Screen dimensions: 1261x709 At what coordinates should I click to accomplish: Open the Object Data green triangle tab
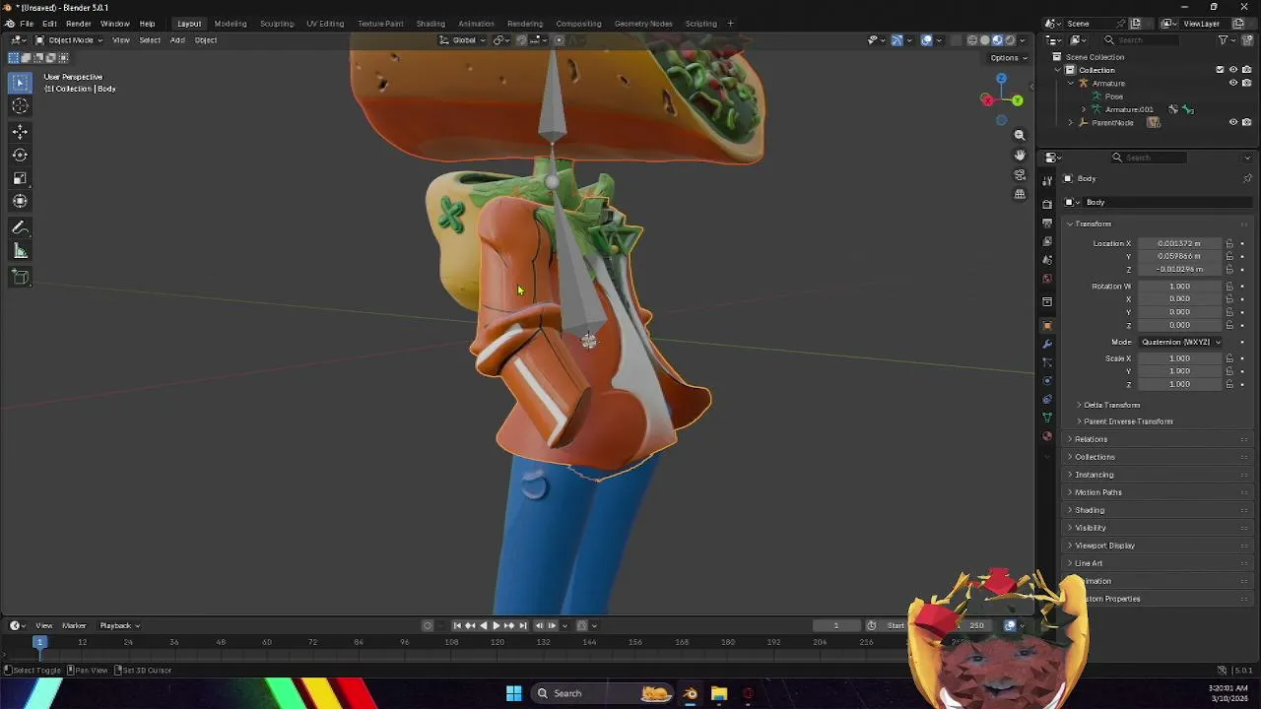[x=1047, y=418]
